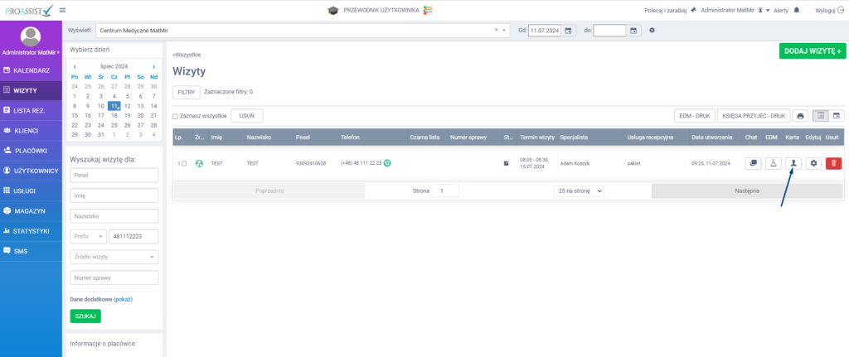849x357 pixels.
Task: Delete the visit with the red trash icon
Action: point(833,163)
